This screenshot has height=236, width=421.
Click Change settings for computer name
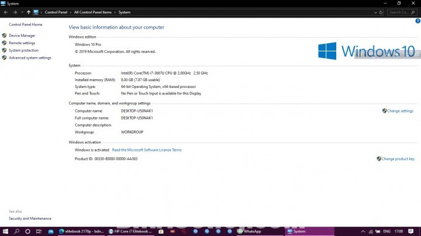pos(400,111)
